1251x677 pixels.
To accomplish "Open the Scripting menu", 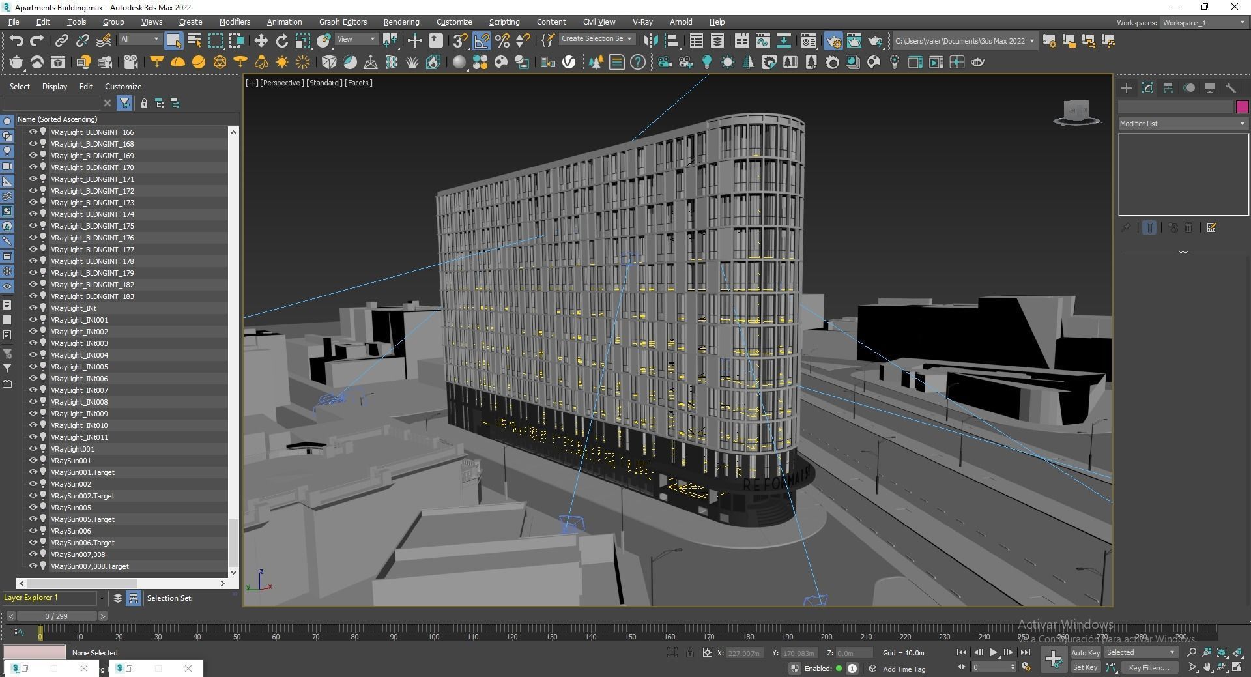I will [504, 22].
